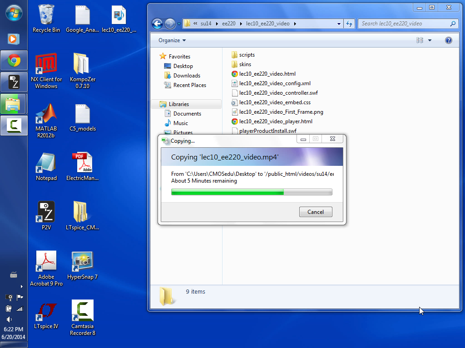Open the MATLAB R2012b desktop shortcut
This screenshot has width=465, height=348.
[46, 116]
